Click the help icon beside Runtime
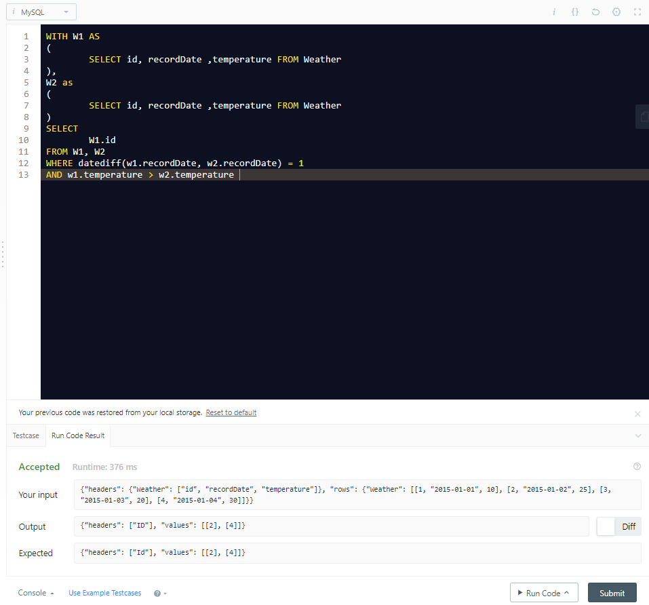Screen dimensions: 649x605 tap(637, 467)
